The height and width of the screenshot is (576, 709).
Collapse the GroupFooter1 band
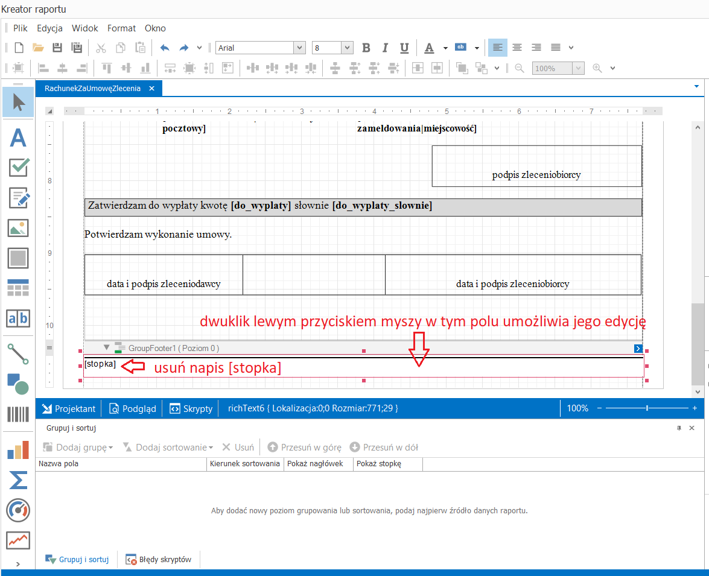tap(107, 347)
